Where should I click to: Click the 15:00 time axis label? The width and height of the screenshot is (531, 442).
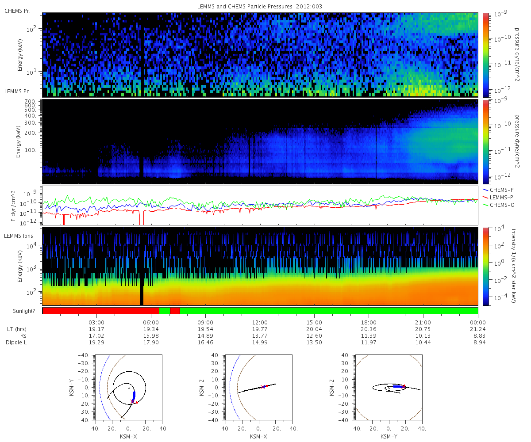pyautogui.click(x=314, y=322)
